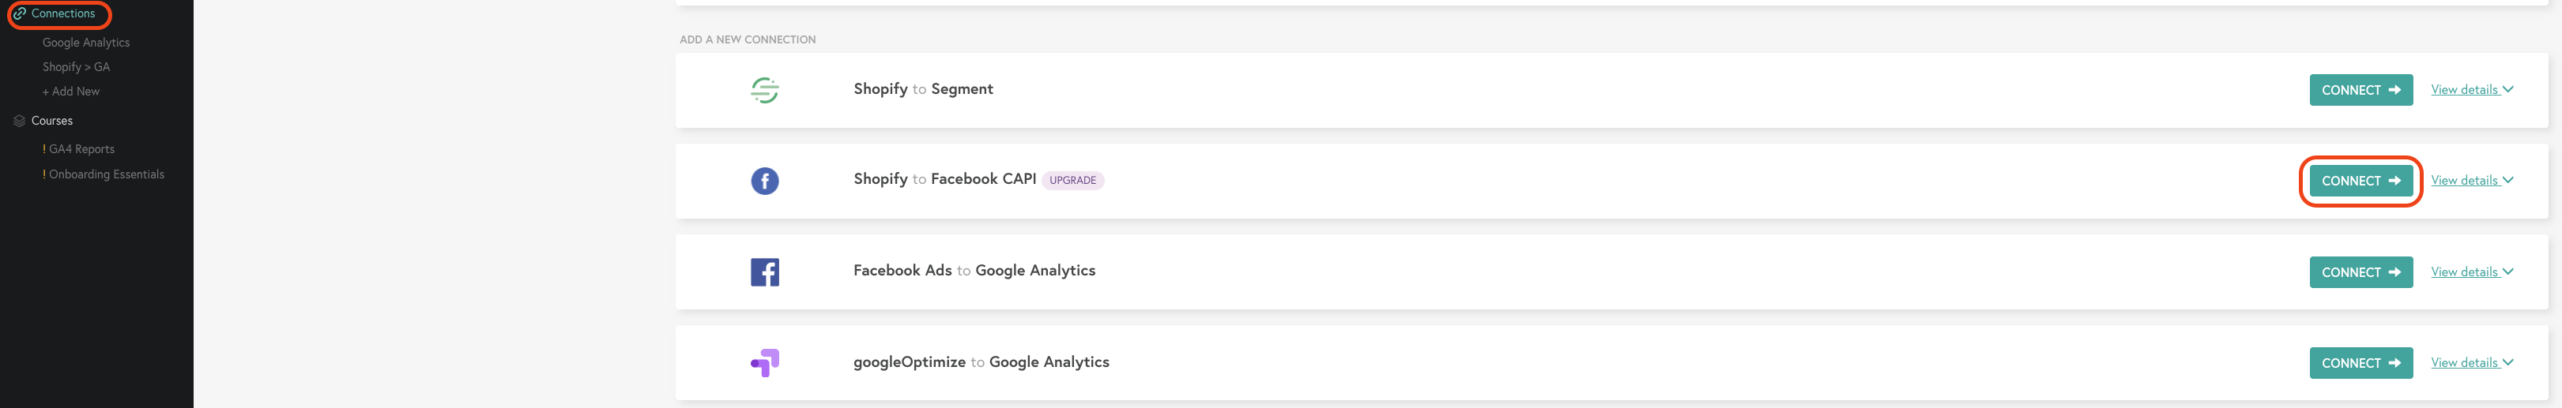Expand View details for Facebook Ads row

2471,272
